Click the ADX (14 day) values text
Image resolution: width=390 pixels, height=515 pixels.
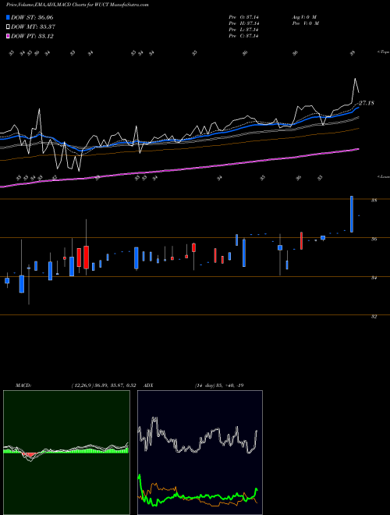click(218, 385)
